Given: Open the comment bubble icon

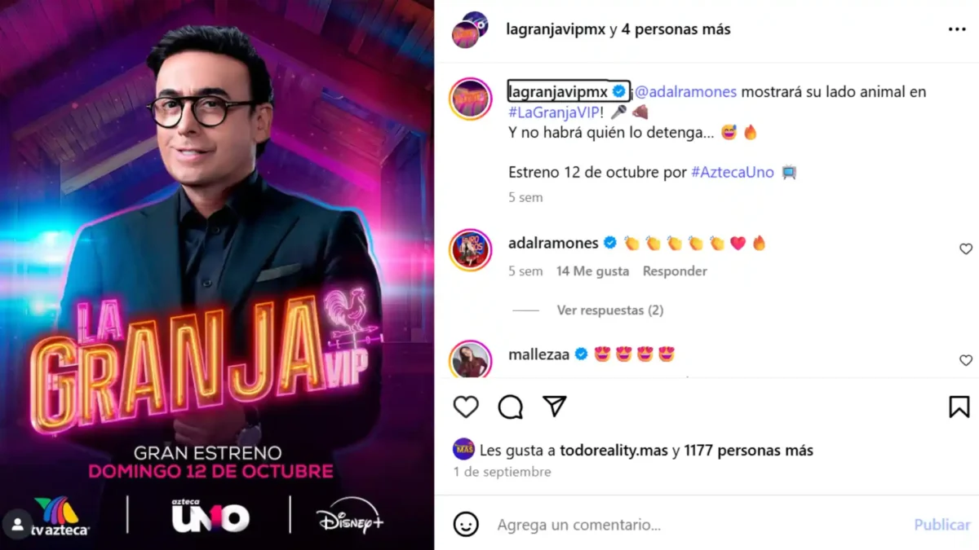Looking at the screenshot, I should pos(510,407).
